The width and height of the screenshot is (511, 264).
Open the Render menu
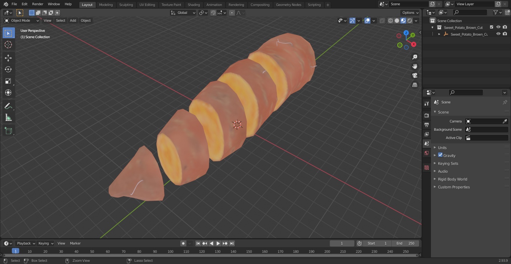(x=38, y=4)
